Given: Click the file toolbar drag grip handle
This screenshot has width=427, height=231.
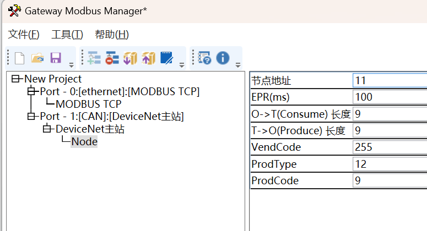Looking at the screenshot, I should [8, 57].
